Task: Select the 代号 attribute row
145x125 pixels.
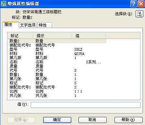Action: pos(57,70)
